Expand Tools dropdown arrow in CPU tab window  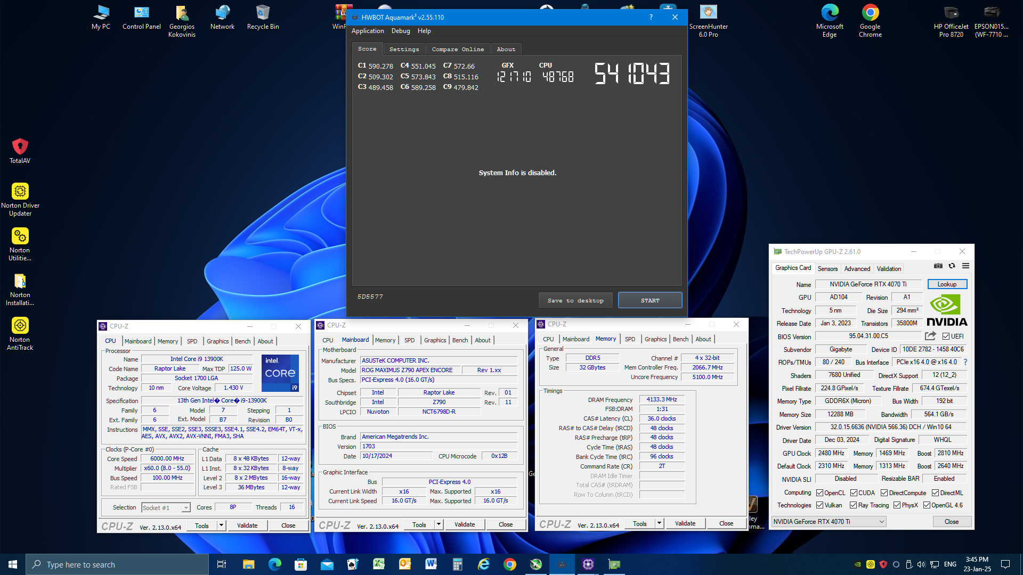click(221, 525)
